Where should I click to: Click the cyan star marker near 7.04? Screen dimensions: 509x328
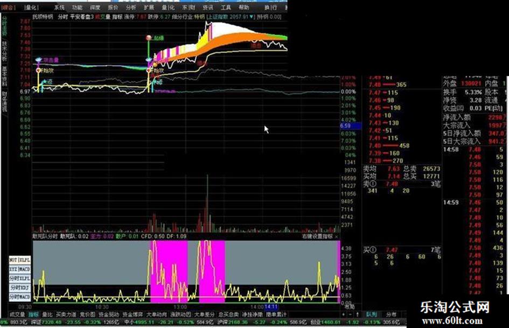(45, 81)
